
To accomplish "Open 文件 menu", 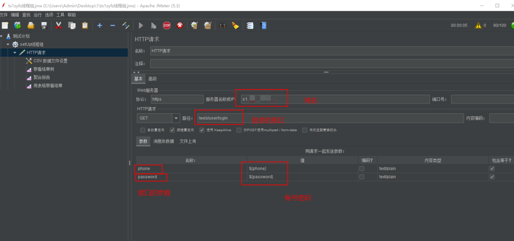I will (x=4, y=15).
